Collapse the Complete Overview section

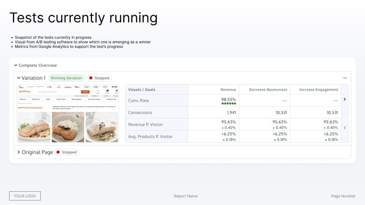click(16, 65)
